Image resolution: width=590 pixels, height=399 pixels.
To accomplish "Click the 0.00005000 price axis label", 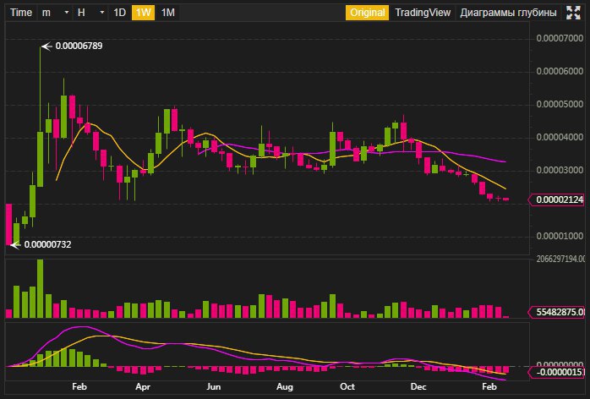I will tap(560, 104).
